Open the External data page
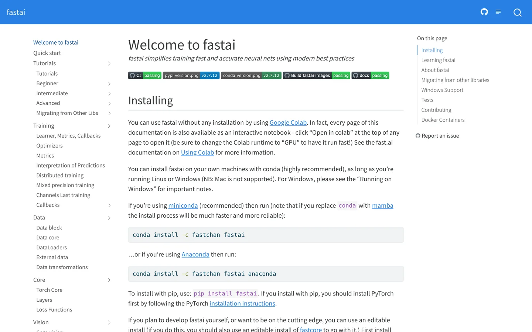 tap(52, 257)
